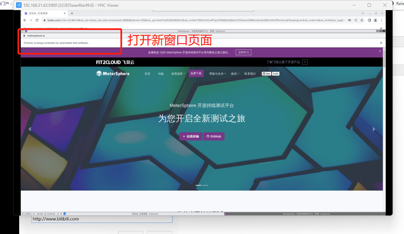This screenshot has height=234, width=404.
Task: Expand the 购买 dropdown menu
Action: click(x=235, y=74)
